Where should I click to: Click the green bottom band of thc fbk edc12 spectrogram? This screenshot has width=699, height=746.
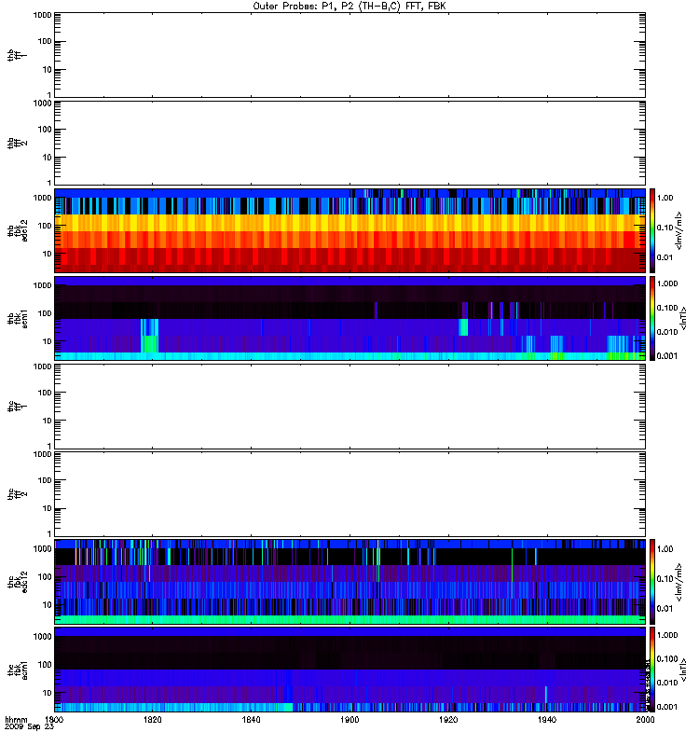click(349, 619)
